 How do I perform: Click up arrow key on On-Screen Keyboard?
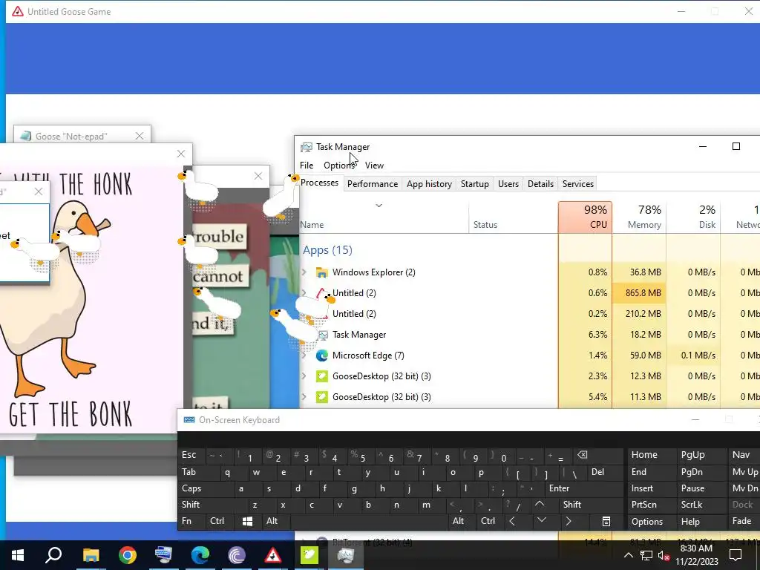540,505
